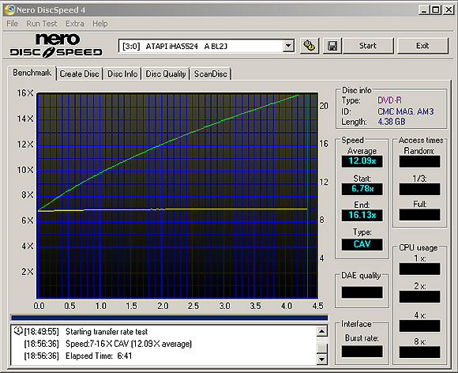The image size is (458, 373).
Task: Click the Start button
Action: pyautogui.click(x=368, y=46)
